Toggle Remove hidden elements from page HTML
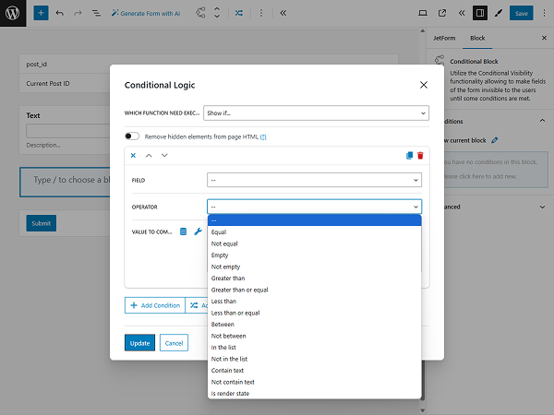Screen dimensions: 554x415 [x=132, y=136]
